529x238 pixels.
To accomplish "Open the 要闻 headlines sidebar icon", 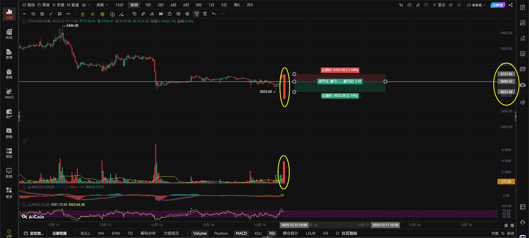I will tap(9, 54).
